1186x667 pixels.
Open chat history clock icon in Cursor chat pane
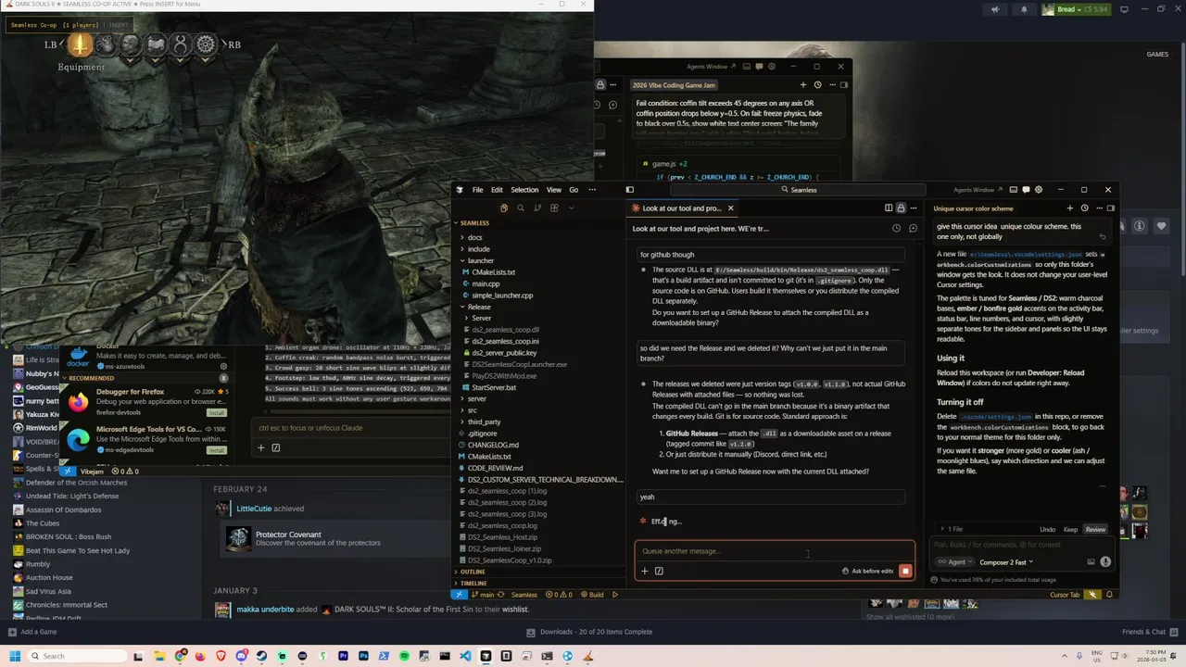(1084, 208)
